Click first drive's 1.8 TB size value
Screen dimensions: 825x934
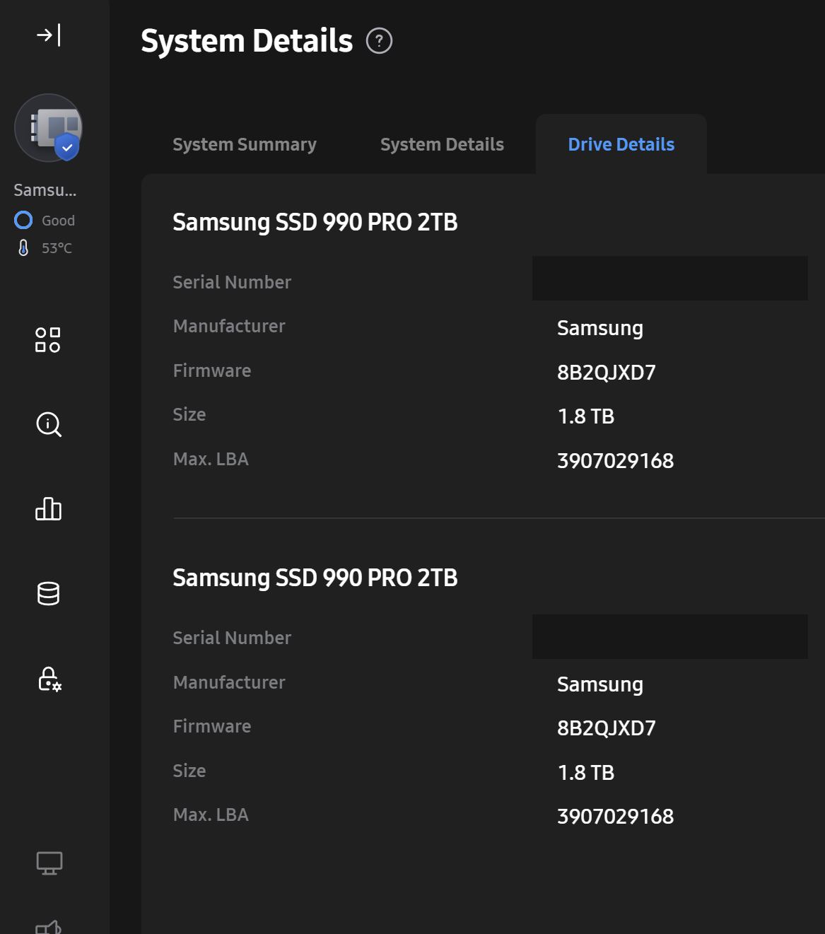click(x=586, y=416)
